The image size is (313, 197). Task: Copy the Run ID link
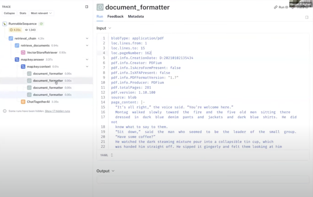tap(281, 7)
